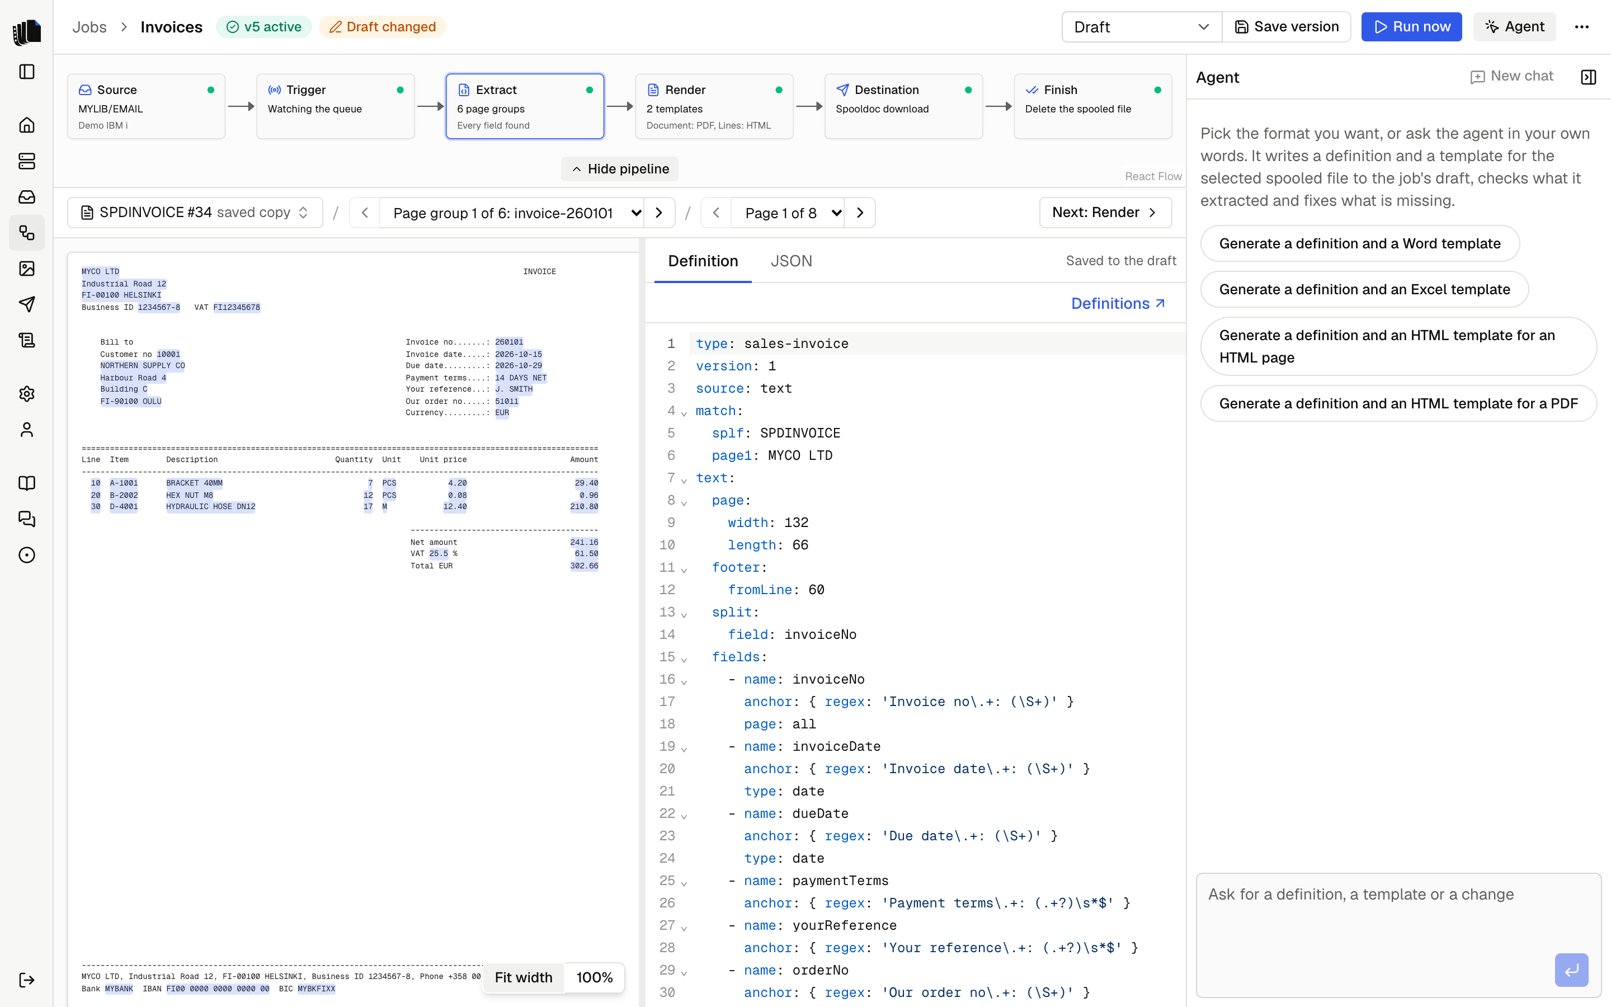Toggle the left sidebar panel icon
1611x1007 pixels.
27,71
